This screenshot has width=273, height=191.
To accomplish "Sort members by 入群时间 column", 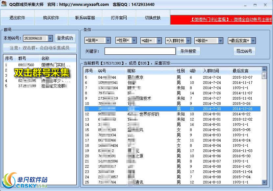I will (x=216, y=71).
